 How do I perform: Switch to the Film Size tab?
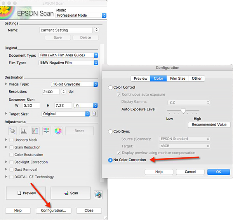[178, 78]
